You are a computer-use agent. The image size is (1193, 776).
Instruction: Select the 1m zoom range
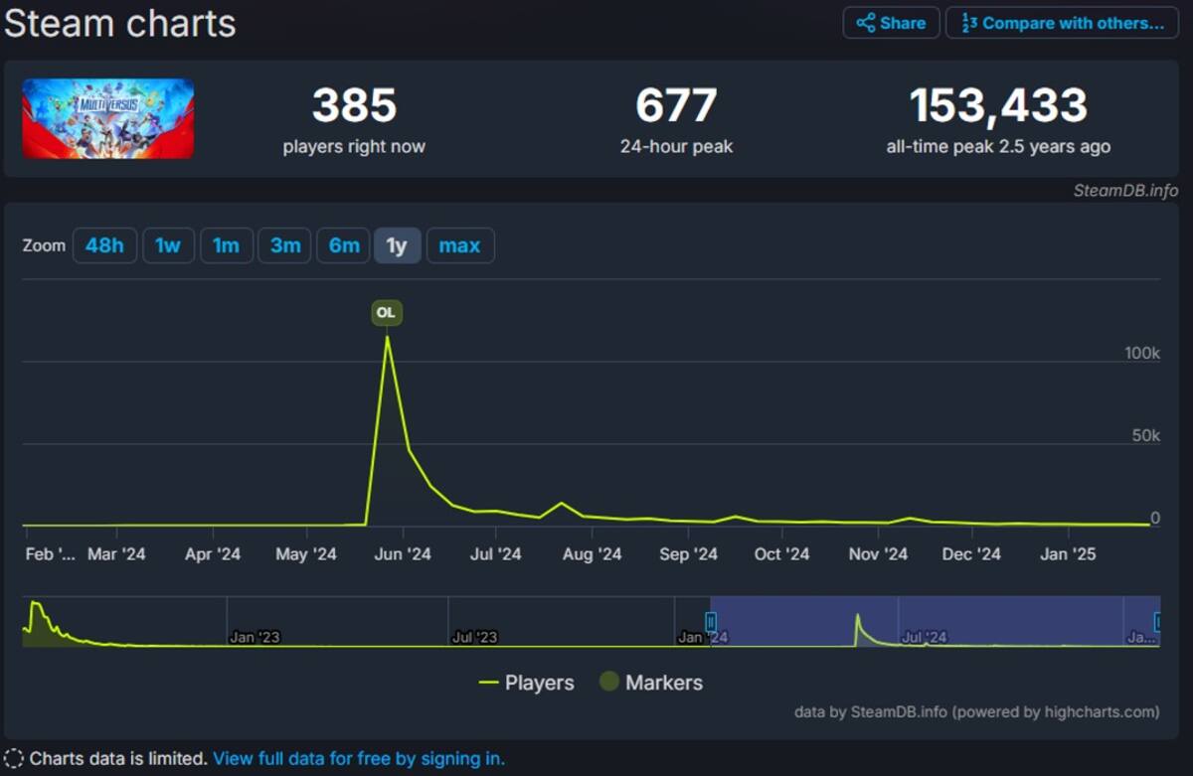click(227, 245)
